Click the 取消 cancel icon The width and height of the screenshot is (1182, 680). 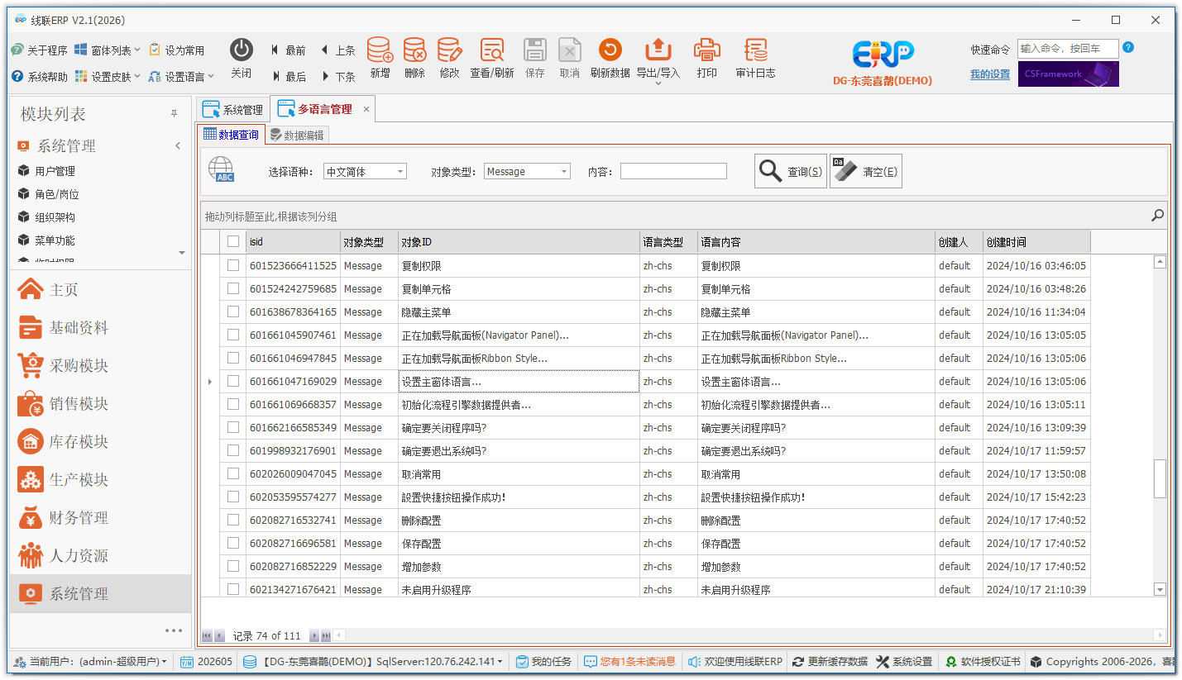[x=569, y=50]
